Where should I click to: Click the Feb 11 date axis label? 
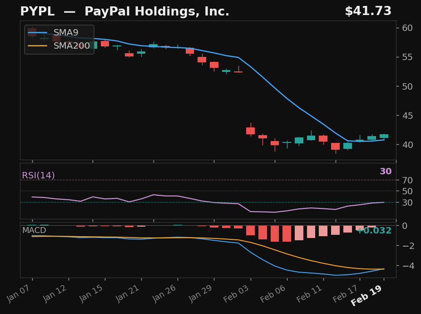pyautogui.click(x=310, y=294)
